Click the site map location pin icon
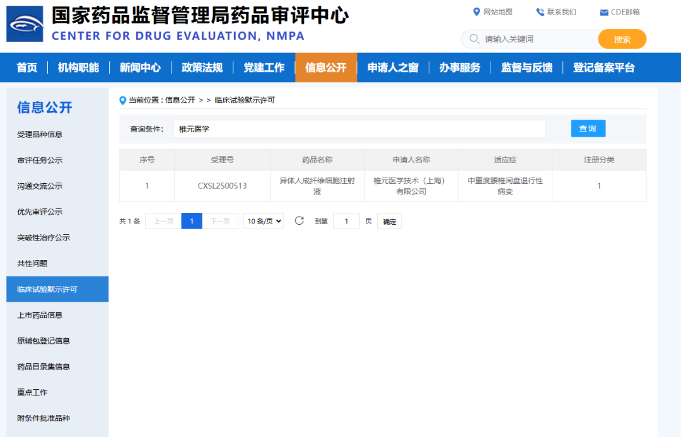 [477, 12]
